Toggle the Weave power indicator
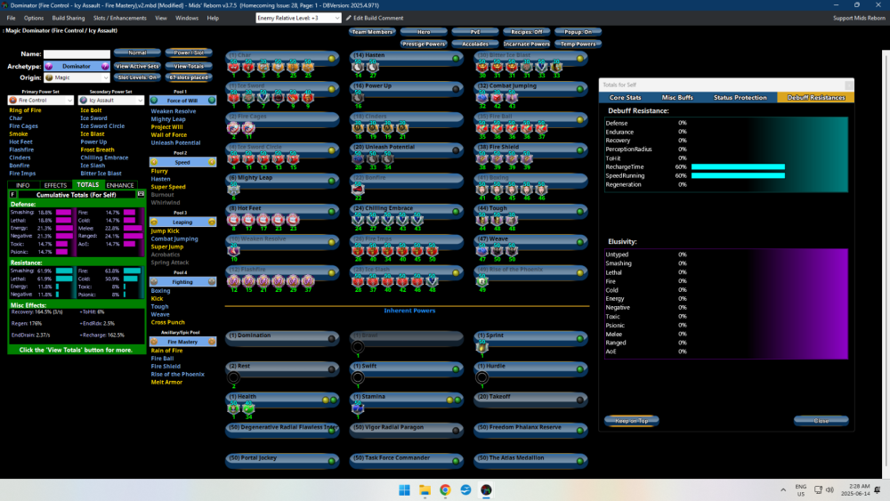Image resolution: width=890 pixels, height=501 pixels. click(580, 242)
